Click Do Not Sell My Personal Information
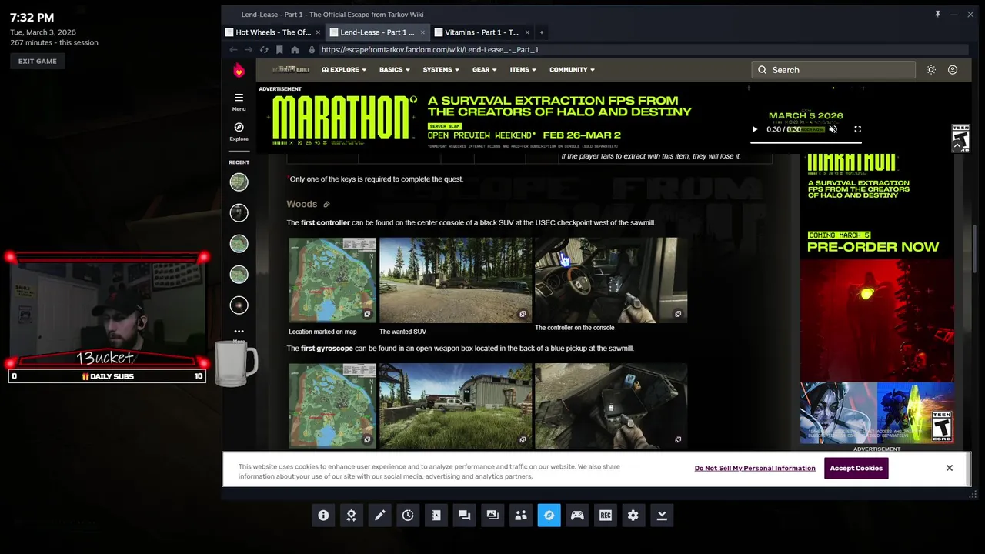Image resolution: width=985 pixels, height=554 pixels. pyautogui.click(x=755, y=468)
